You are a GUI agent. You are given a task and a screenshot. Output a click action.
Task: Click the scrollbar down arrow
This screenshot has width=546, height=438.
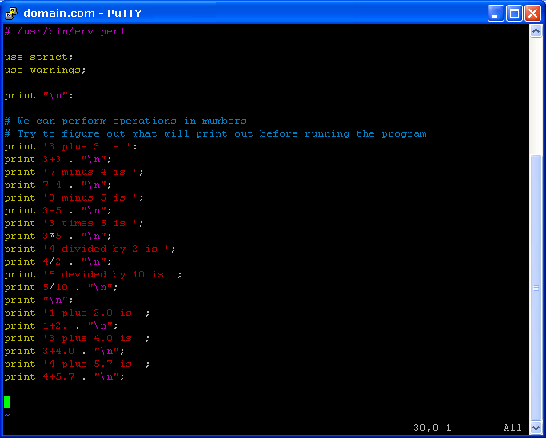tap(536, 427)
